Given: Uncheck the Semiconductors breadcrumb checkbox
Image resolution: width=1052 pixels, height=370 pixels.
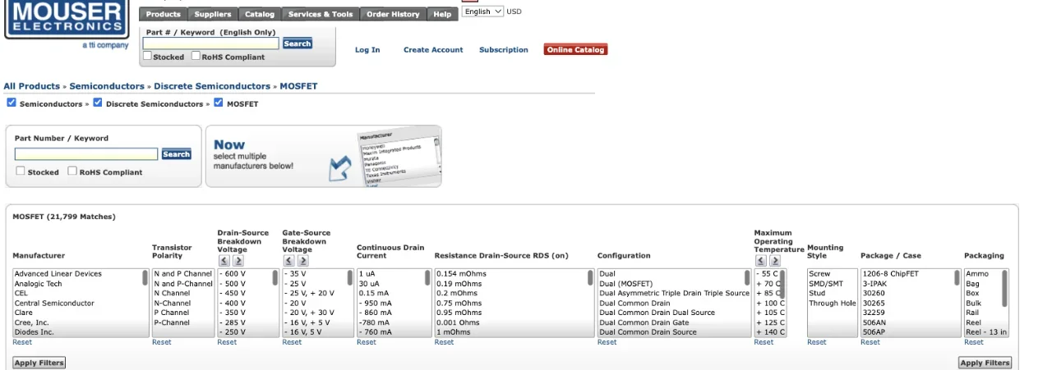Looking at the screenshot, I should pyautogui.click(x=12, y=103).
